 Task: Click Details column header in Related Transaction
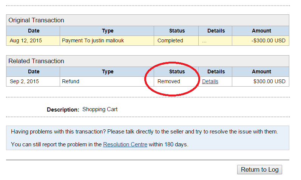pos(216,71)
